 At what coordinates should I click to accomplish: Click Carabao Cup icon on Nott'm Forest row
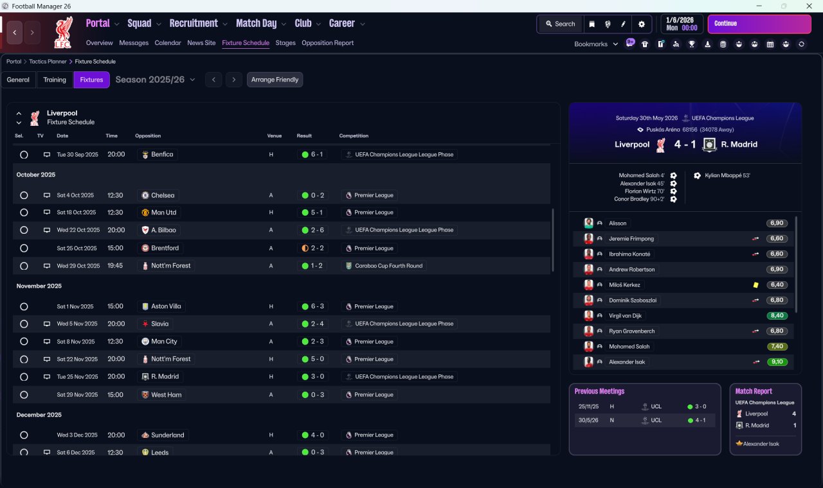(348, 266)
